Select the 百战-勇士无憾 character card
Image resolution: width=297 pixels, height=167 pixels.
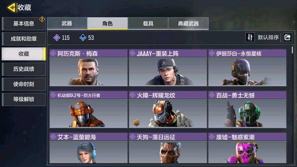click(x=247, y=110)
